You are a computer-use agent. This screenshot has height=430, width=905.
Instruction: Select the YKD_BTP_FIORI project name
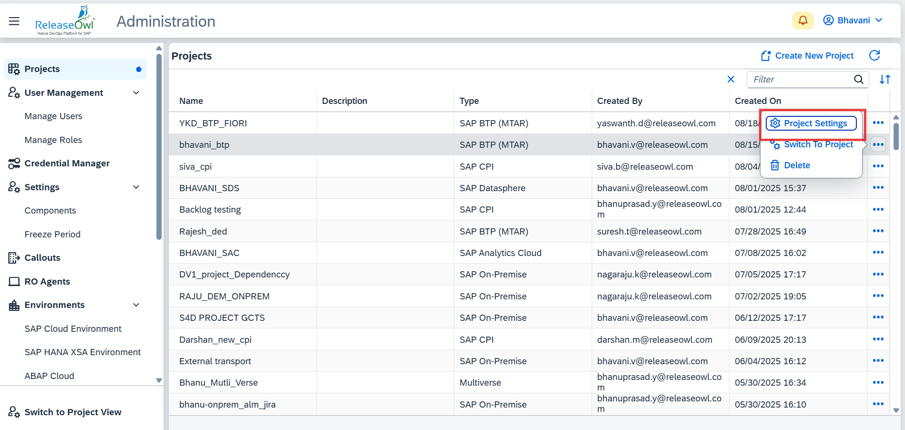213,123
